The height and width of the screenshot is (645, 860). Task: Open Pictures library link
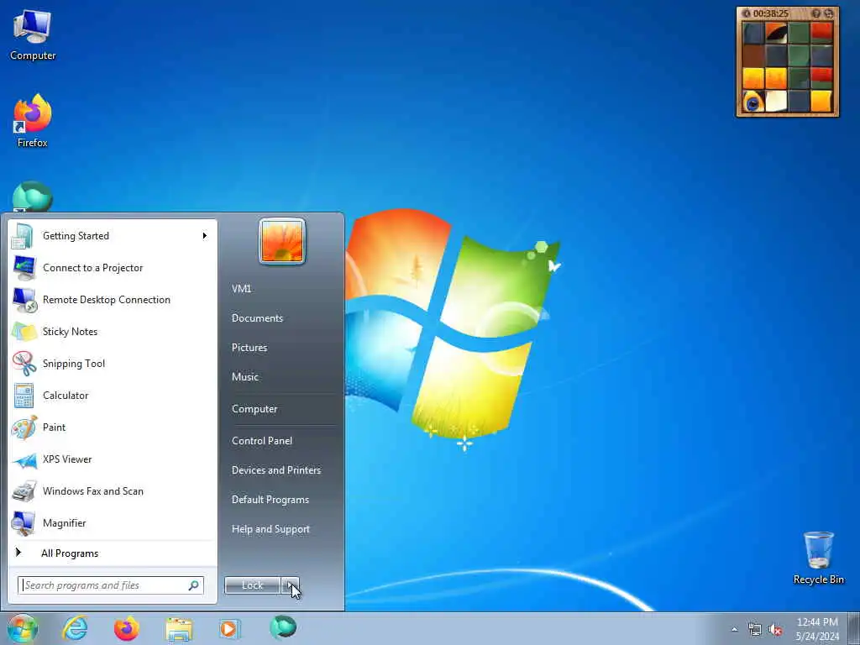pyautogui.click(x=249, y=347)
